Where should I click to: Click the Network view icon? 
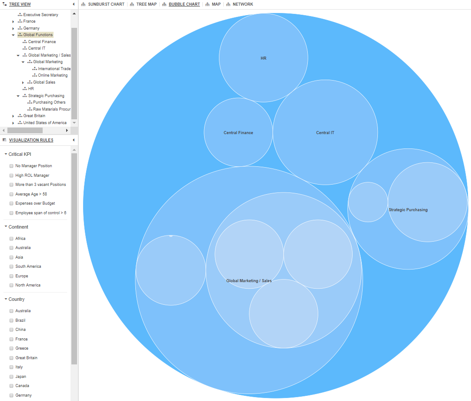point(228,4)
